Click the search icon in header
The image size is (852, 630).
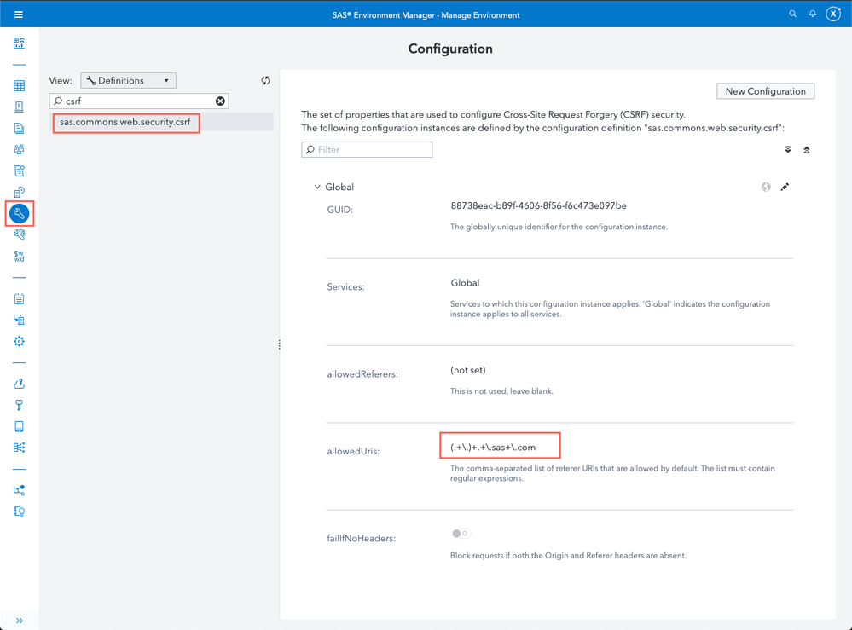coord(792,14)
